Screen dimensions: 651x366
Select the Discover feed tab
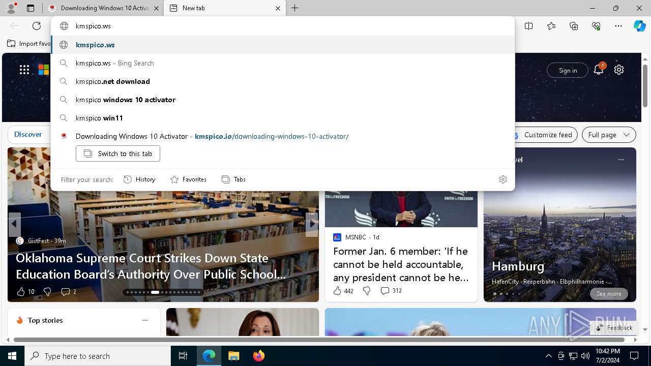point(28,135)
